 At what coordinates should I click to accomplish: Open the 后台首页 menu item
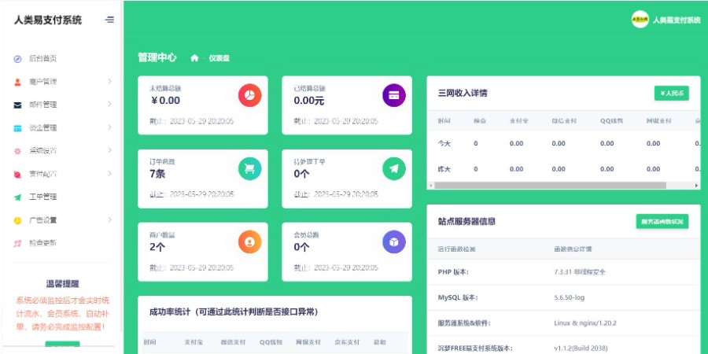(43, 59)
